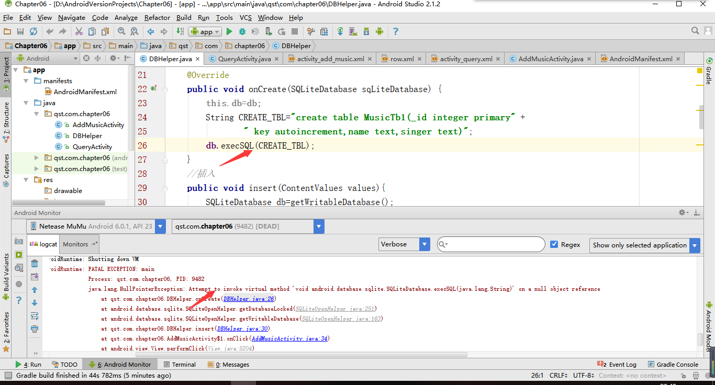Open the VCS menu
This screenshot has width=715, height=385.
click(245, 17)
